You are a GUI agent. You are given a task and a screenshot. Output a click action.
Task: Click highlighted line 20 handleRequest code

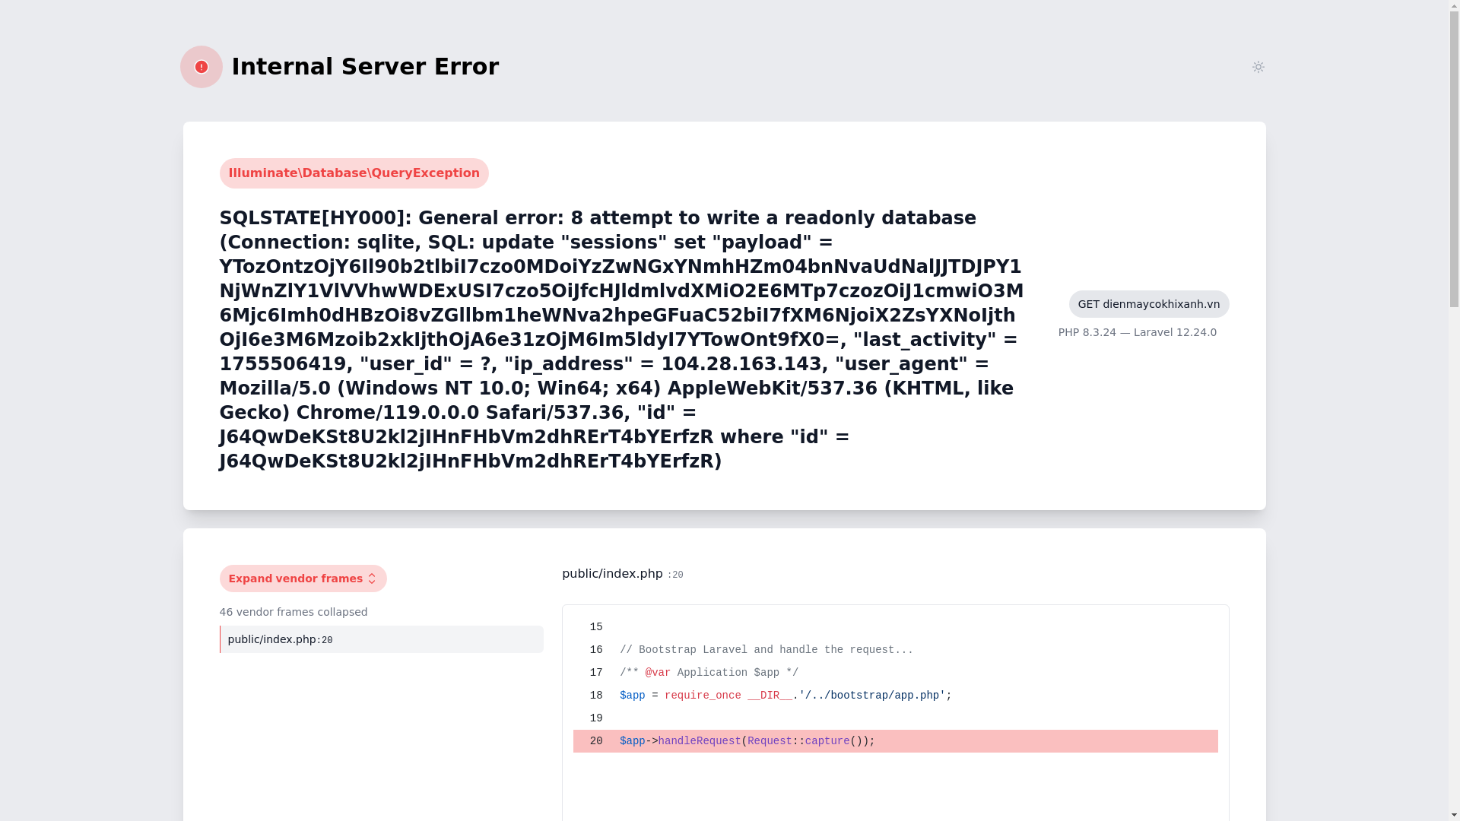pyautogui.click(x=896, y=741)
